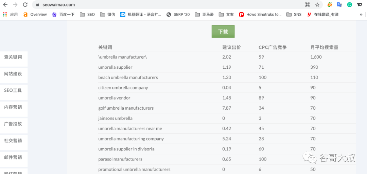Open the QR code icon in address bar

[307, 5]
